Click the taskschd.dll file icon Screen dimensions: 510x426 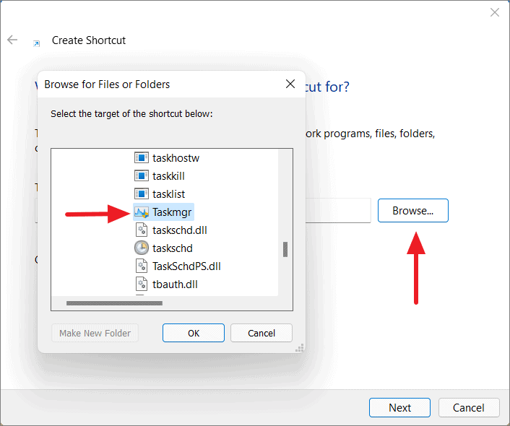(142, 230)
